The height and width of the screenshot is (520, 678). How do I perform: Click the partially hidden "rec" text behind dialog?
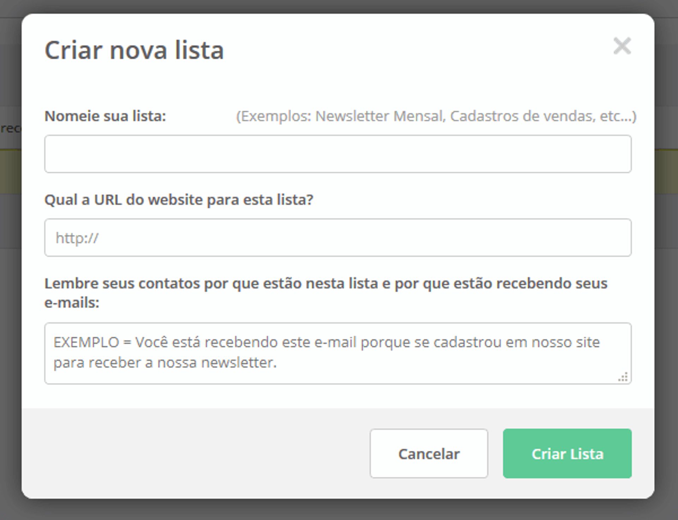10,129
